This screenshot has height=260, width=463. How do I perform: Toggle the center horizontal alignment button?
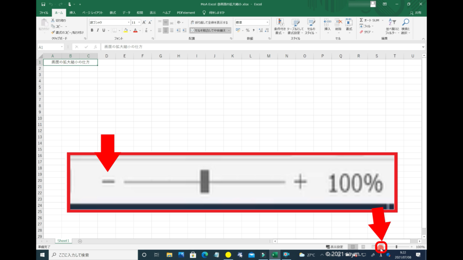(x=165, y=30)
